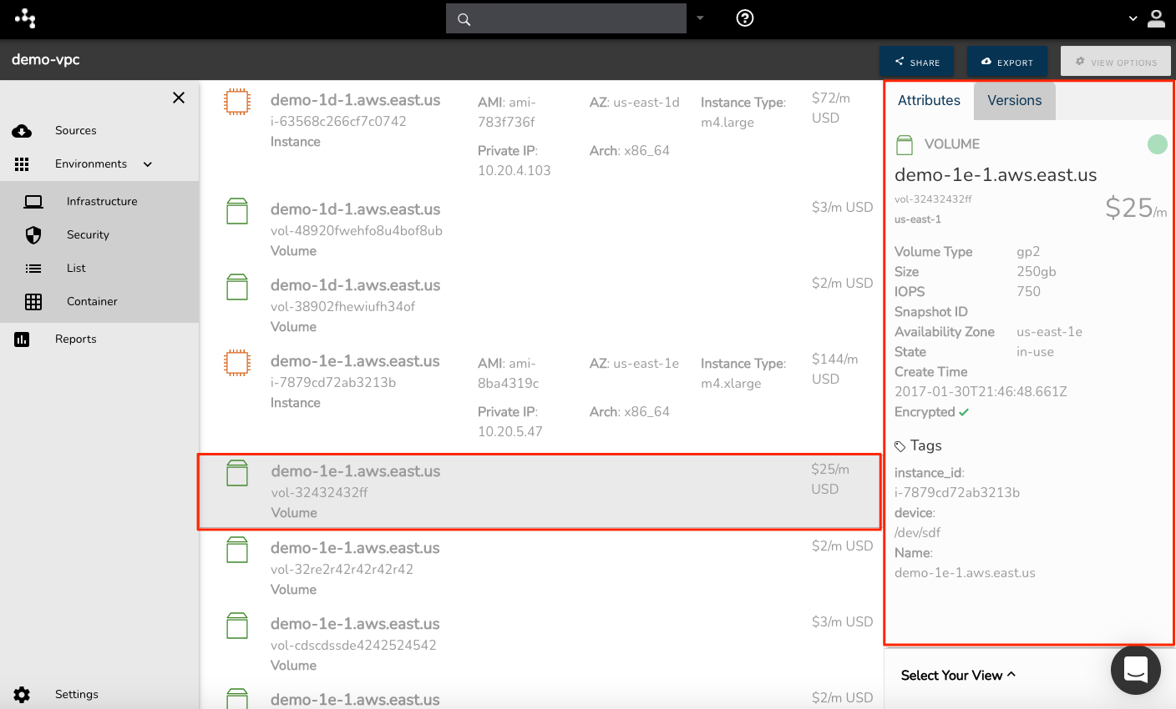The height and width of the screenshot is (709, 1176).
Task: Click volume icon for vol-38902fhewiufh34of
Action: 237,287
